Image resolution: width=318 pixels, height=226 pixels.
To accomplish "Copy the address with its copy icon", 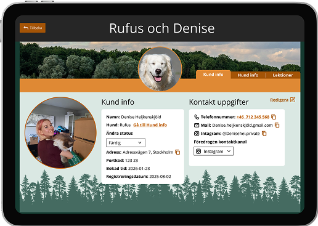I will [177, 152].
